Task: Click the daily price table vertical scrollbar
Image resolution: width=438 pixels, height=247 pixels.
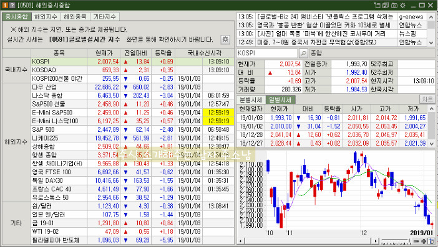Action: tap(431, 126)
